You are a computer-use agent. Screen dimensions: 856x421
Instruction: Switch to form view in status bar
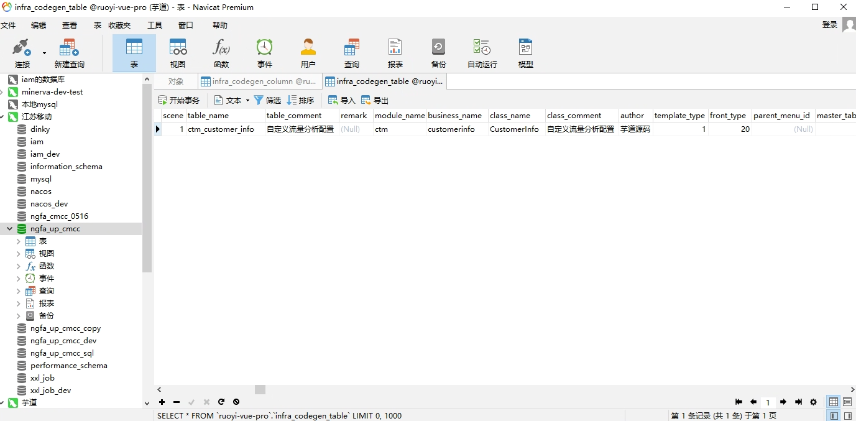click(x=847, y=402)
